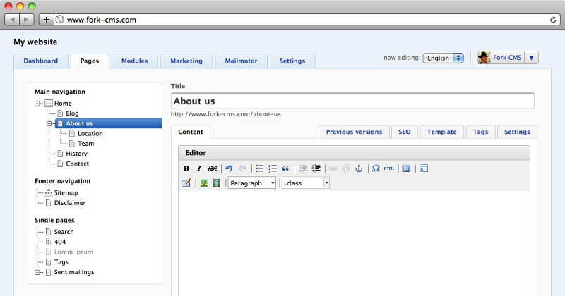Open the Contact page
This screenshot has width=565, height=296.
[77, 164]
